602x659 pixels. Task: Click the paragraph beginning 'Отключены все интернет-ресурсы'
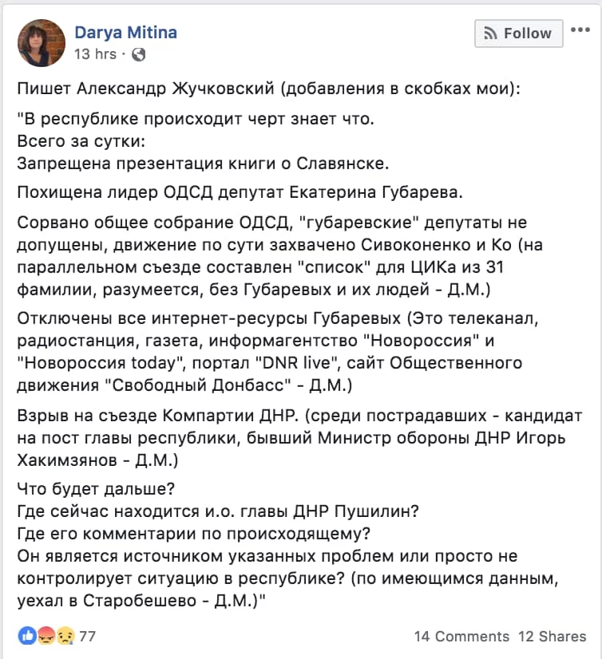point(278,351)
